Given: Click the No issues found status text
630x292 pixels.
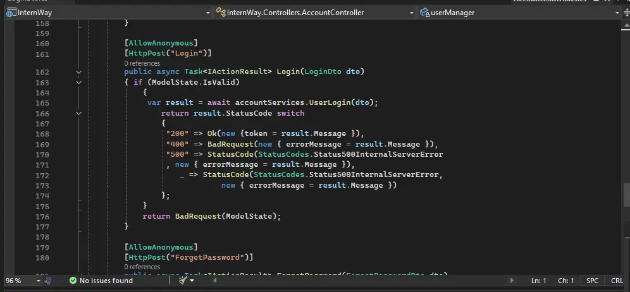Looking at the screenshot, I should tap(106, 281).
